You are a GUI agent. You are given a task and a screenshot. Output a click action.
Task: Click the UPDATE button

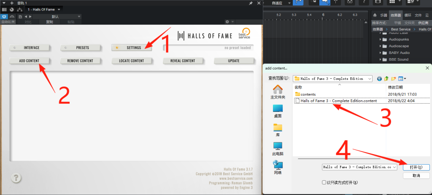pos(234,61)
